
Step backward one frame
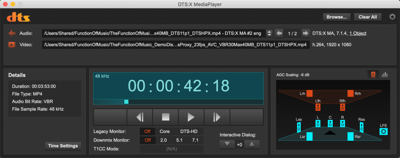tap(140, 117)
